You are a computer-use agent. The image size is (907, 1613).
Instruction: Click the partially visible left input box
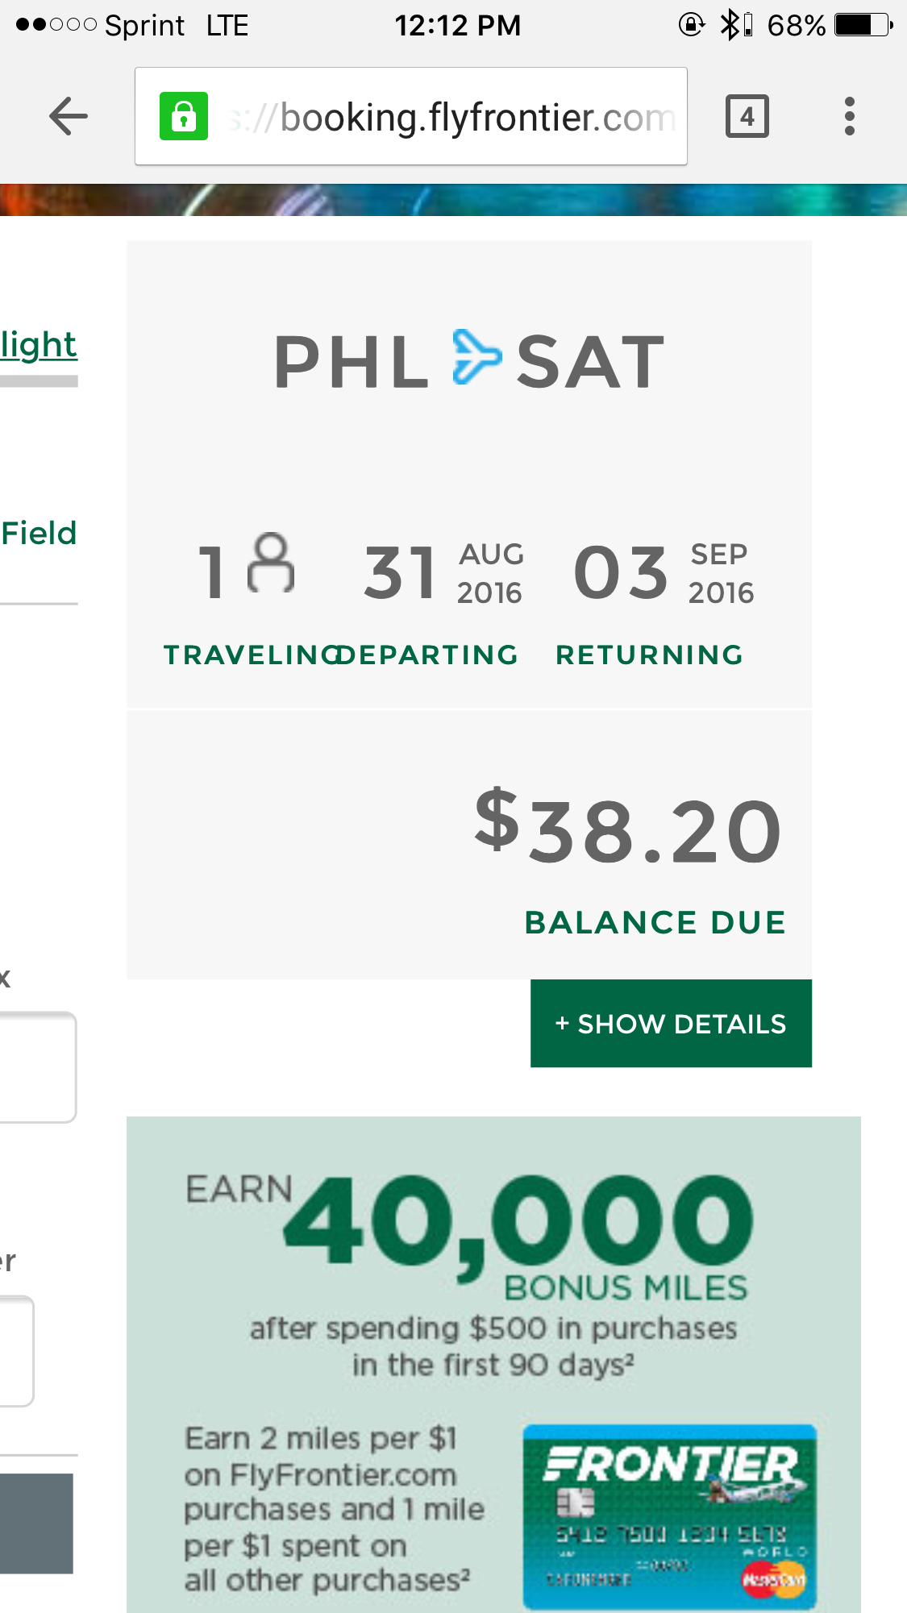point(38,1067)
